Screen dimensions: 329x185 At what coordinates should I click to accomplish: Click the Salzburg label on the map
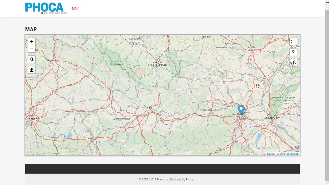point(95,141)
